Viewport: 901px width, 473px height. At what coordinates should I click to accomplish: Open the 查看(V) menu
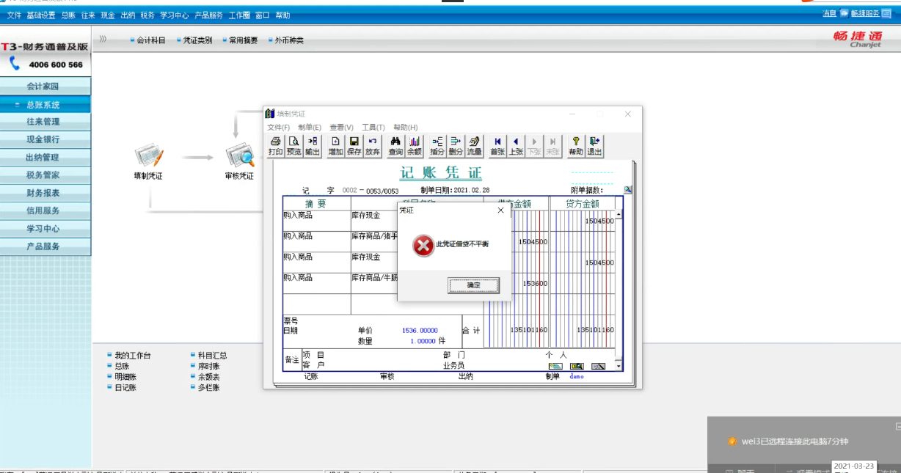(x=341, y=128)
